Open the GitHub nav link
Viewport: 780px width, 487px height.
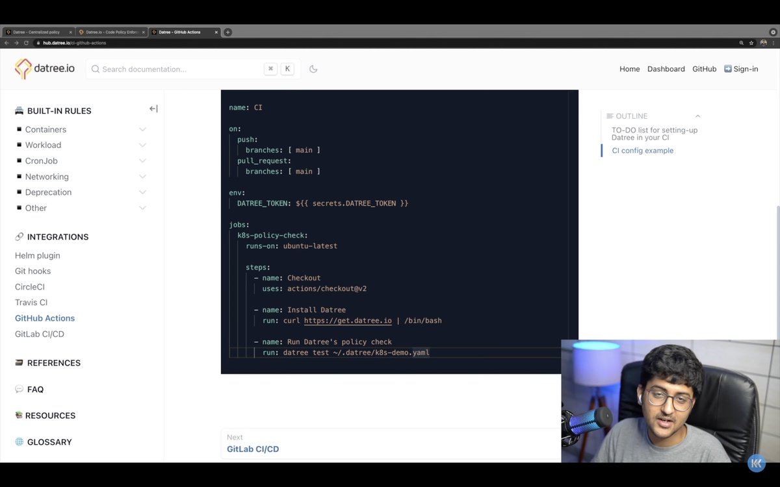pos(704,69)
